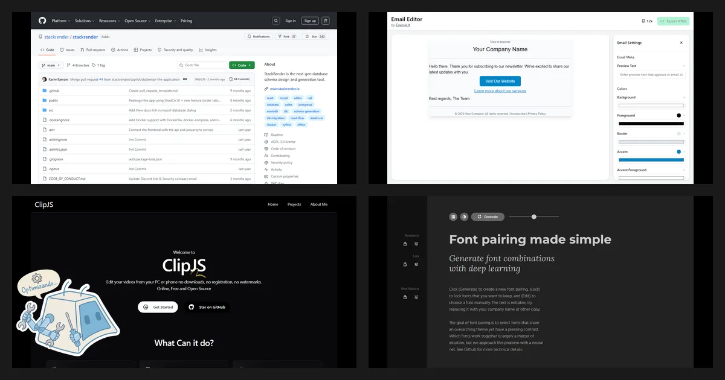Open the Accent color dropdown arrow
This screenshot has width=725, height=380.
pyautogui.click(x=684, y=151)
